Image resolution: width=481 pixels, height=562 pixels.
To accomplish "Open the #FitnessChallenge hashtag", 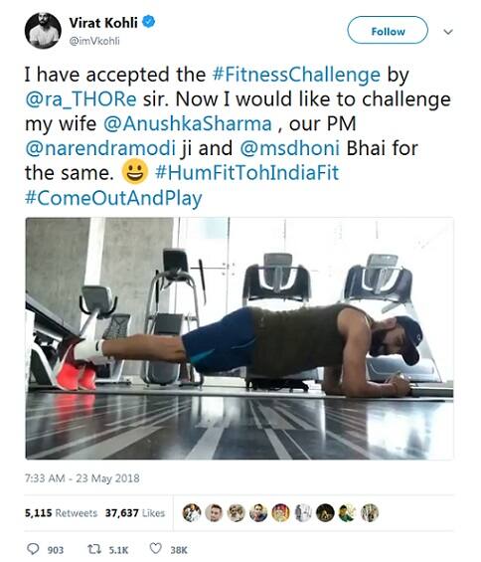I will point(296,75).
